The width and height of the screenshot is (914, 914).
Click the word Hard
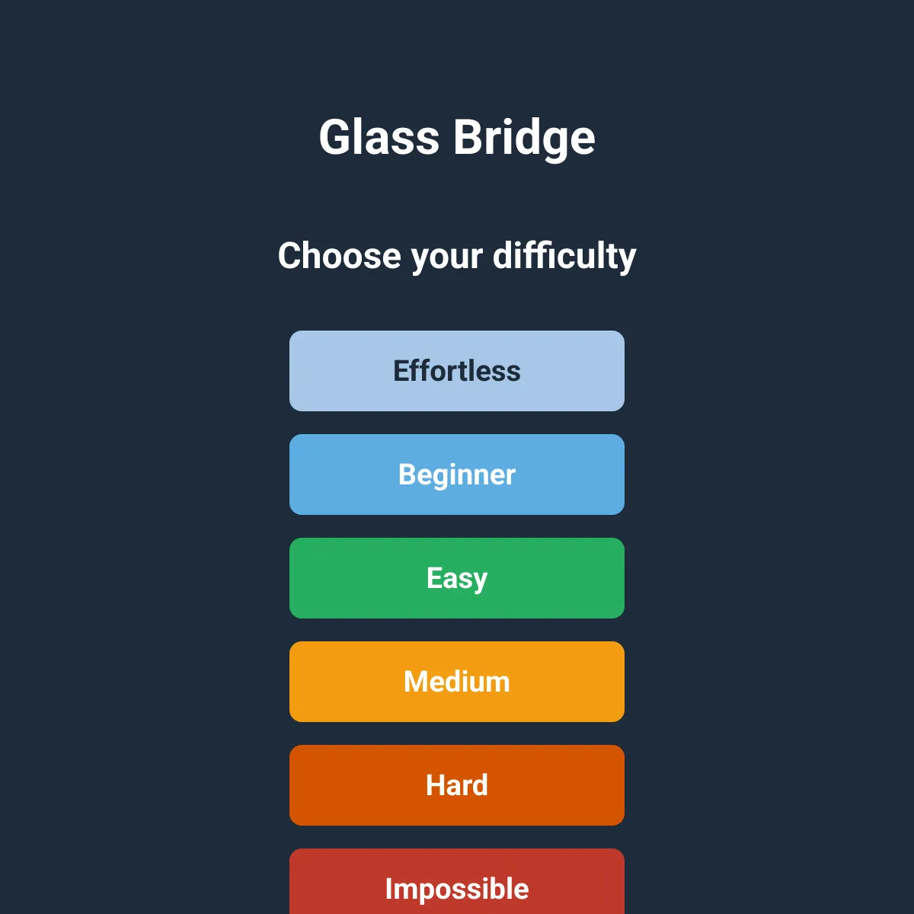tap(457, 785)
